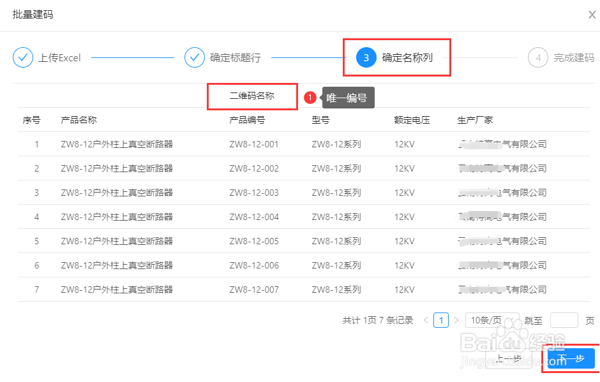Image resolution: width=600 pixels, height=382 pixels.
Task: Select the 二维码名称 column header button
Action: click(x=252, y=96)
